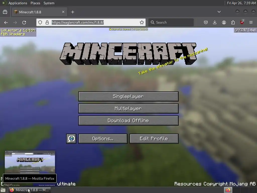Click the language globe icon
257x193 pixels.
coord(71,139)
